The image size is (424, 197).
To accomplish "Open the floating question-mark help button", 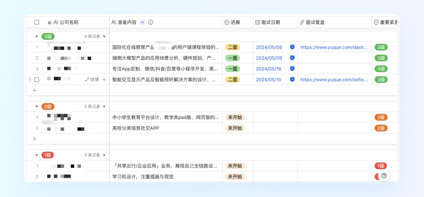I will click(384, 176).
